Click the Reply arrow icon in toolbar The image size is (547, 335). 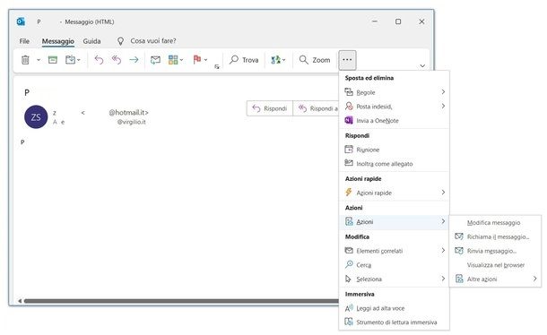point(99,60)
